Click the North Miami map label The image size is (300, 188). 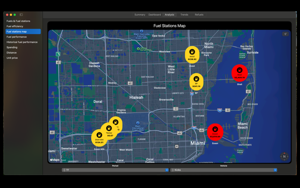(209, 45)
